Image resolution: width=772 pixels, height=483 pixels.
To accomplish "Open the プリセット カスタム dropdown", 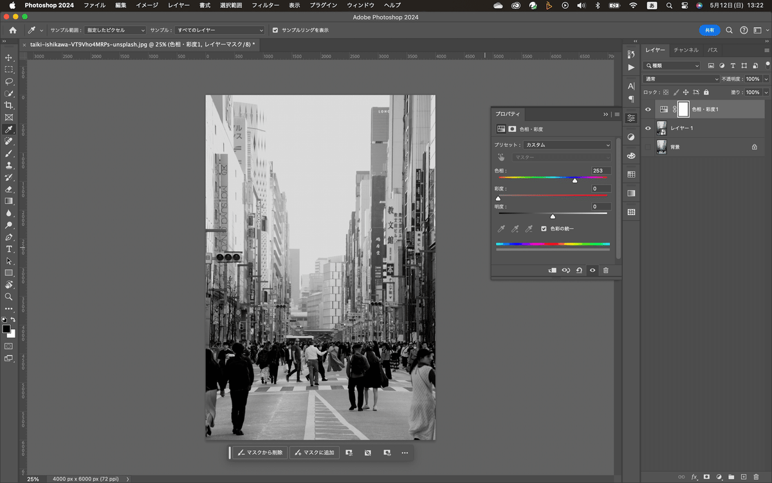I will [x=567, y=145].
